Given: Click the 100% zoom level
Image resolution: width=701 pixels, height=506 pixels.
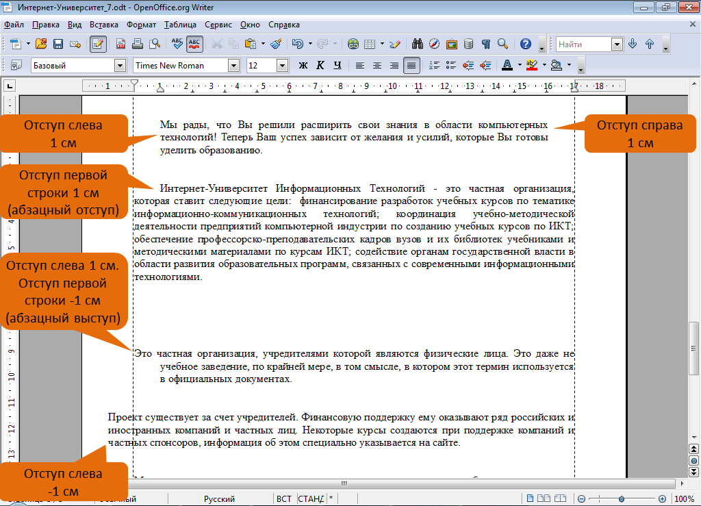Looking at the screenshot, I should pyautogui.click(x=684, y=499).
